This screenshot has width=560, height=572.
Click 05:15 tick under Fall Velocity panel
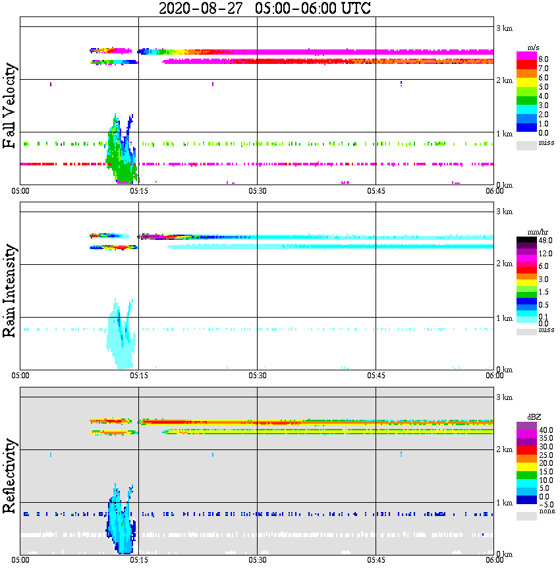point(139,191)
